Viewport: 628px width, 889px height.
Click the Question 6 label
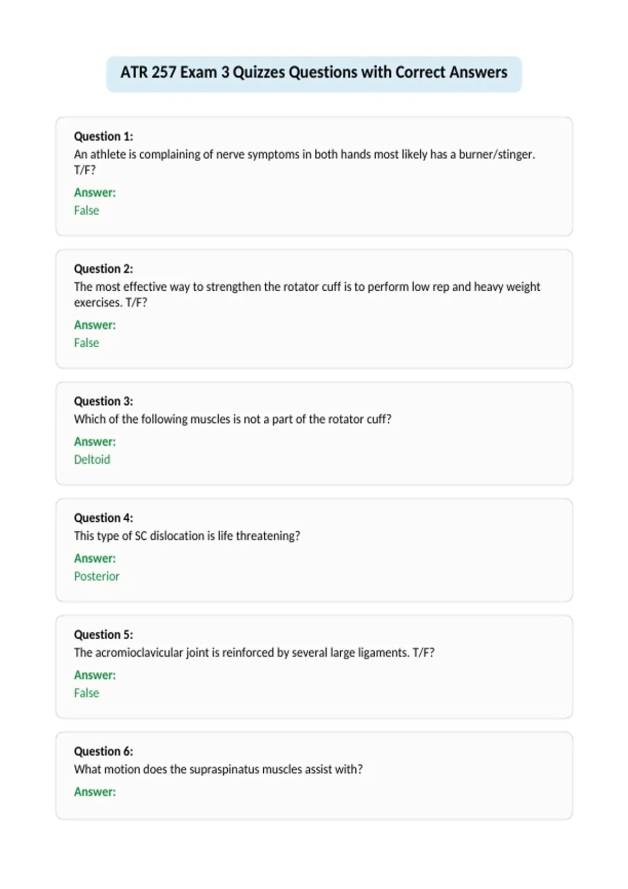[104, 751]
